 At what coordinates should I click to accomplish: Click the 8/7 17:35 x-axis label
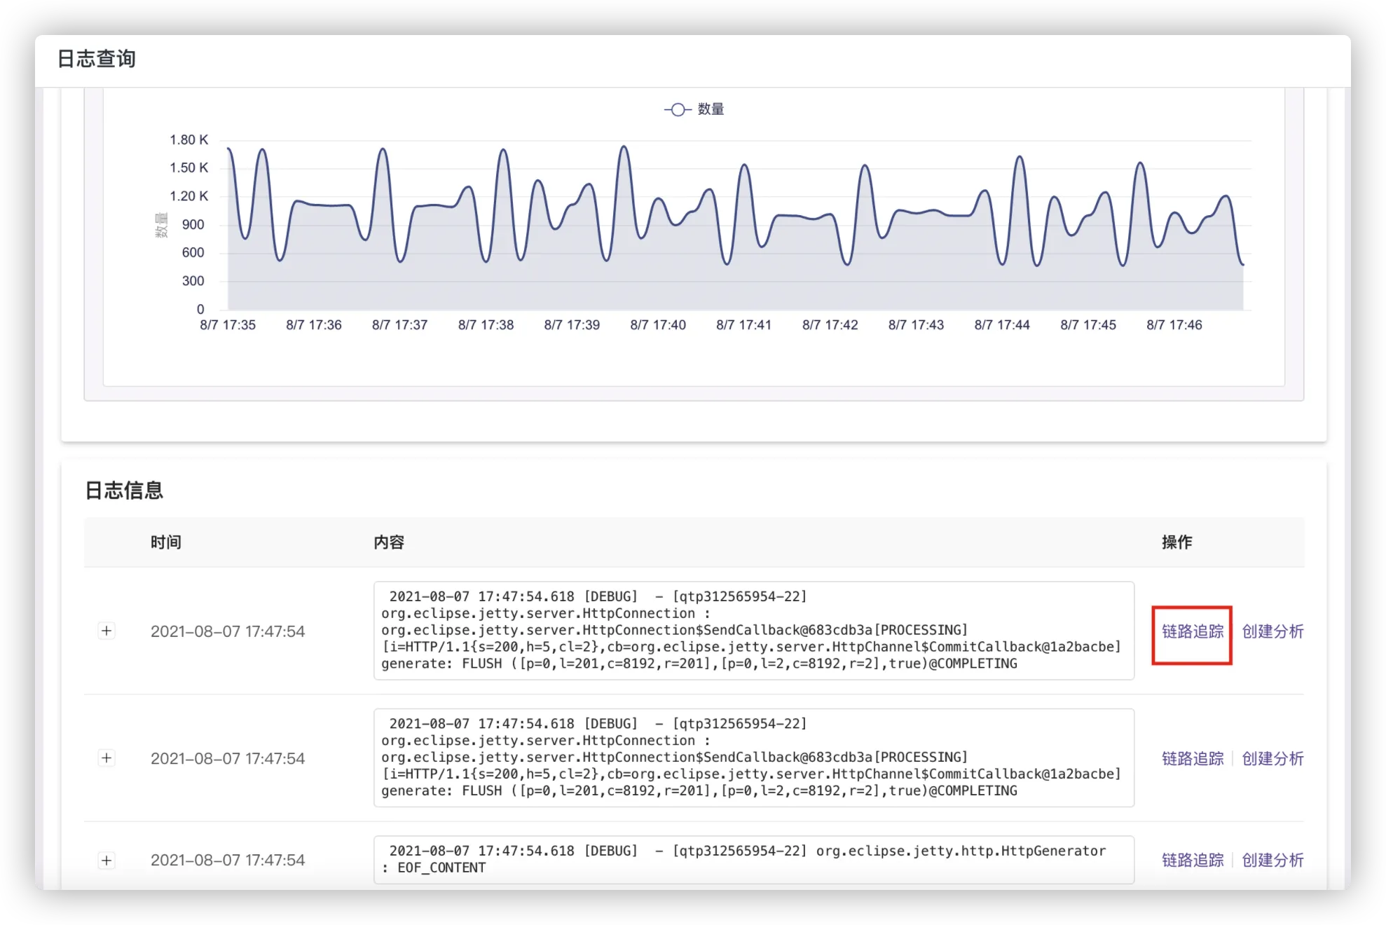[x=228, y=325]
